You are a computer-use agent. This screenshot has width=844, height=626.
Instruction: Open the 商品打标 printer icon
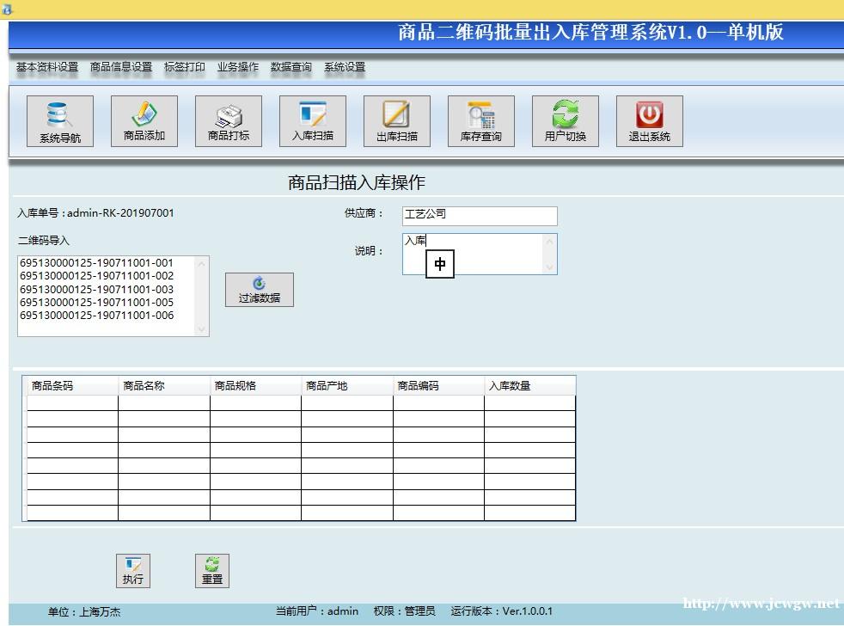[x=229, y=121]
